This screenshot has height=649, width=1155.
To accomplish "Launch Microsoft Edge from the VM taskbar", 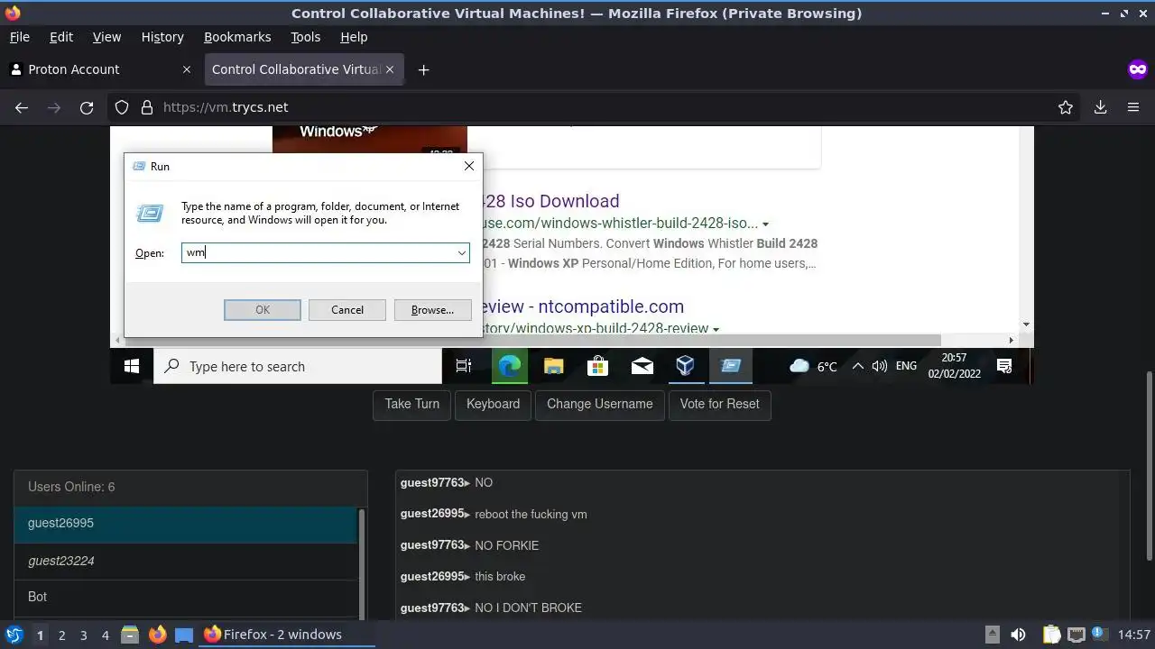I will tap(510, 366).
